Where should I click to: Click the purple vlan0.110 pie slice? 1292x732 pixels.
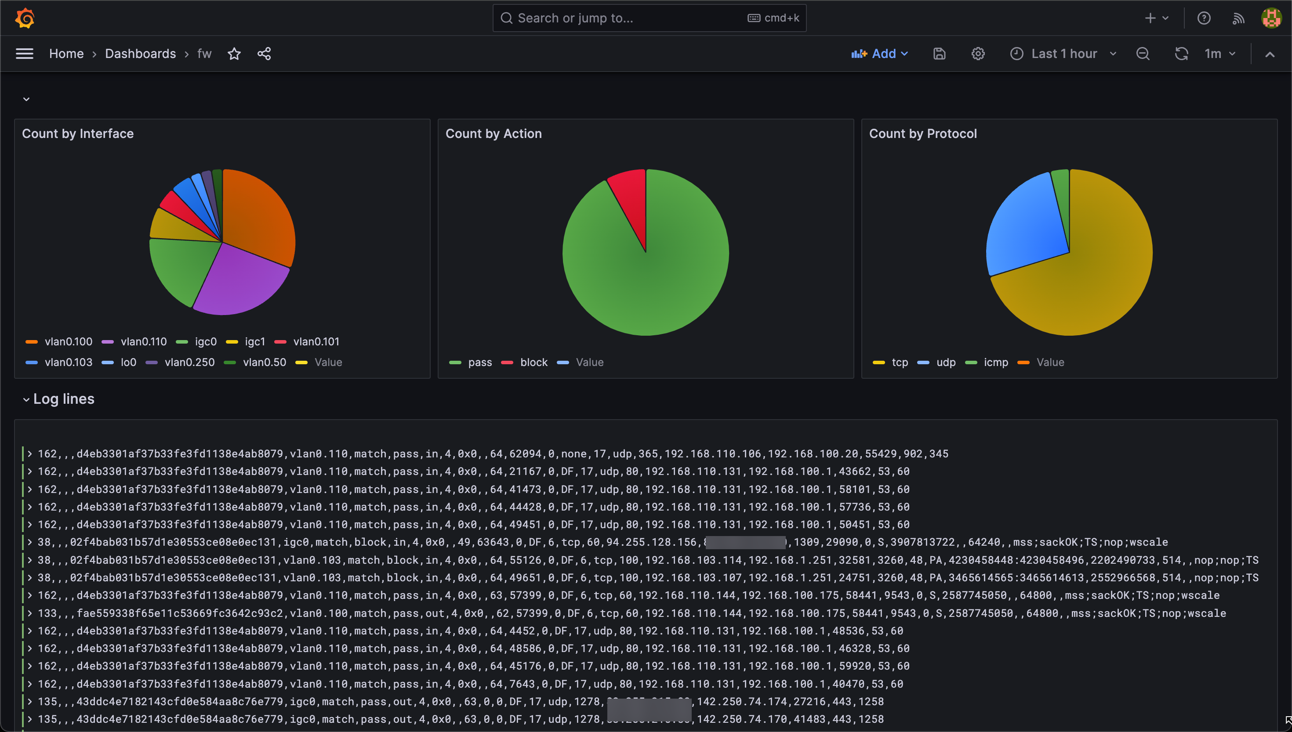pos(241,282)
